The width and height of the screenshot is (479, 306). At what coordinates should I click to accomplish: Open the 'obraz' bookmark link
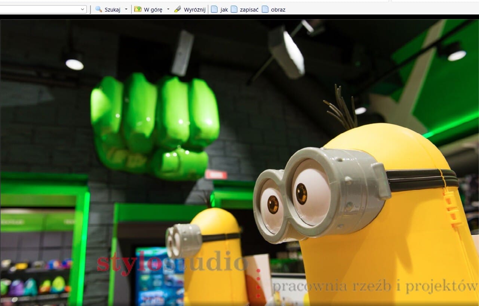click(278, 10)
